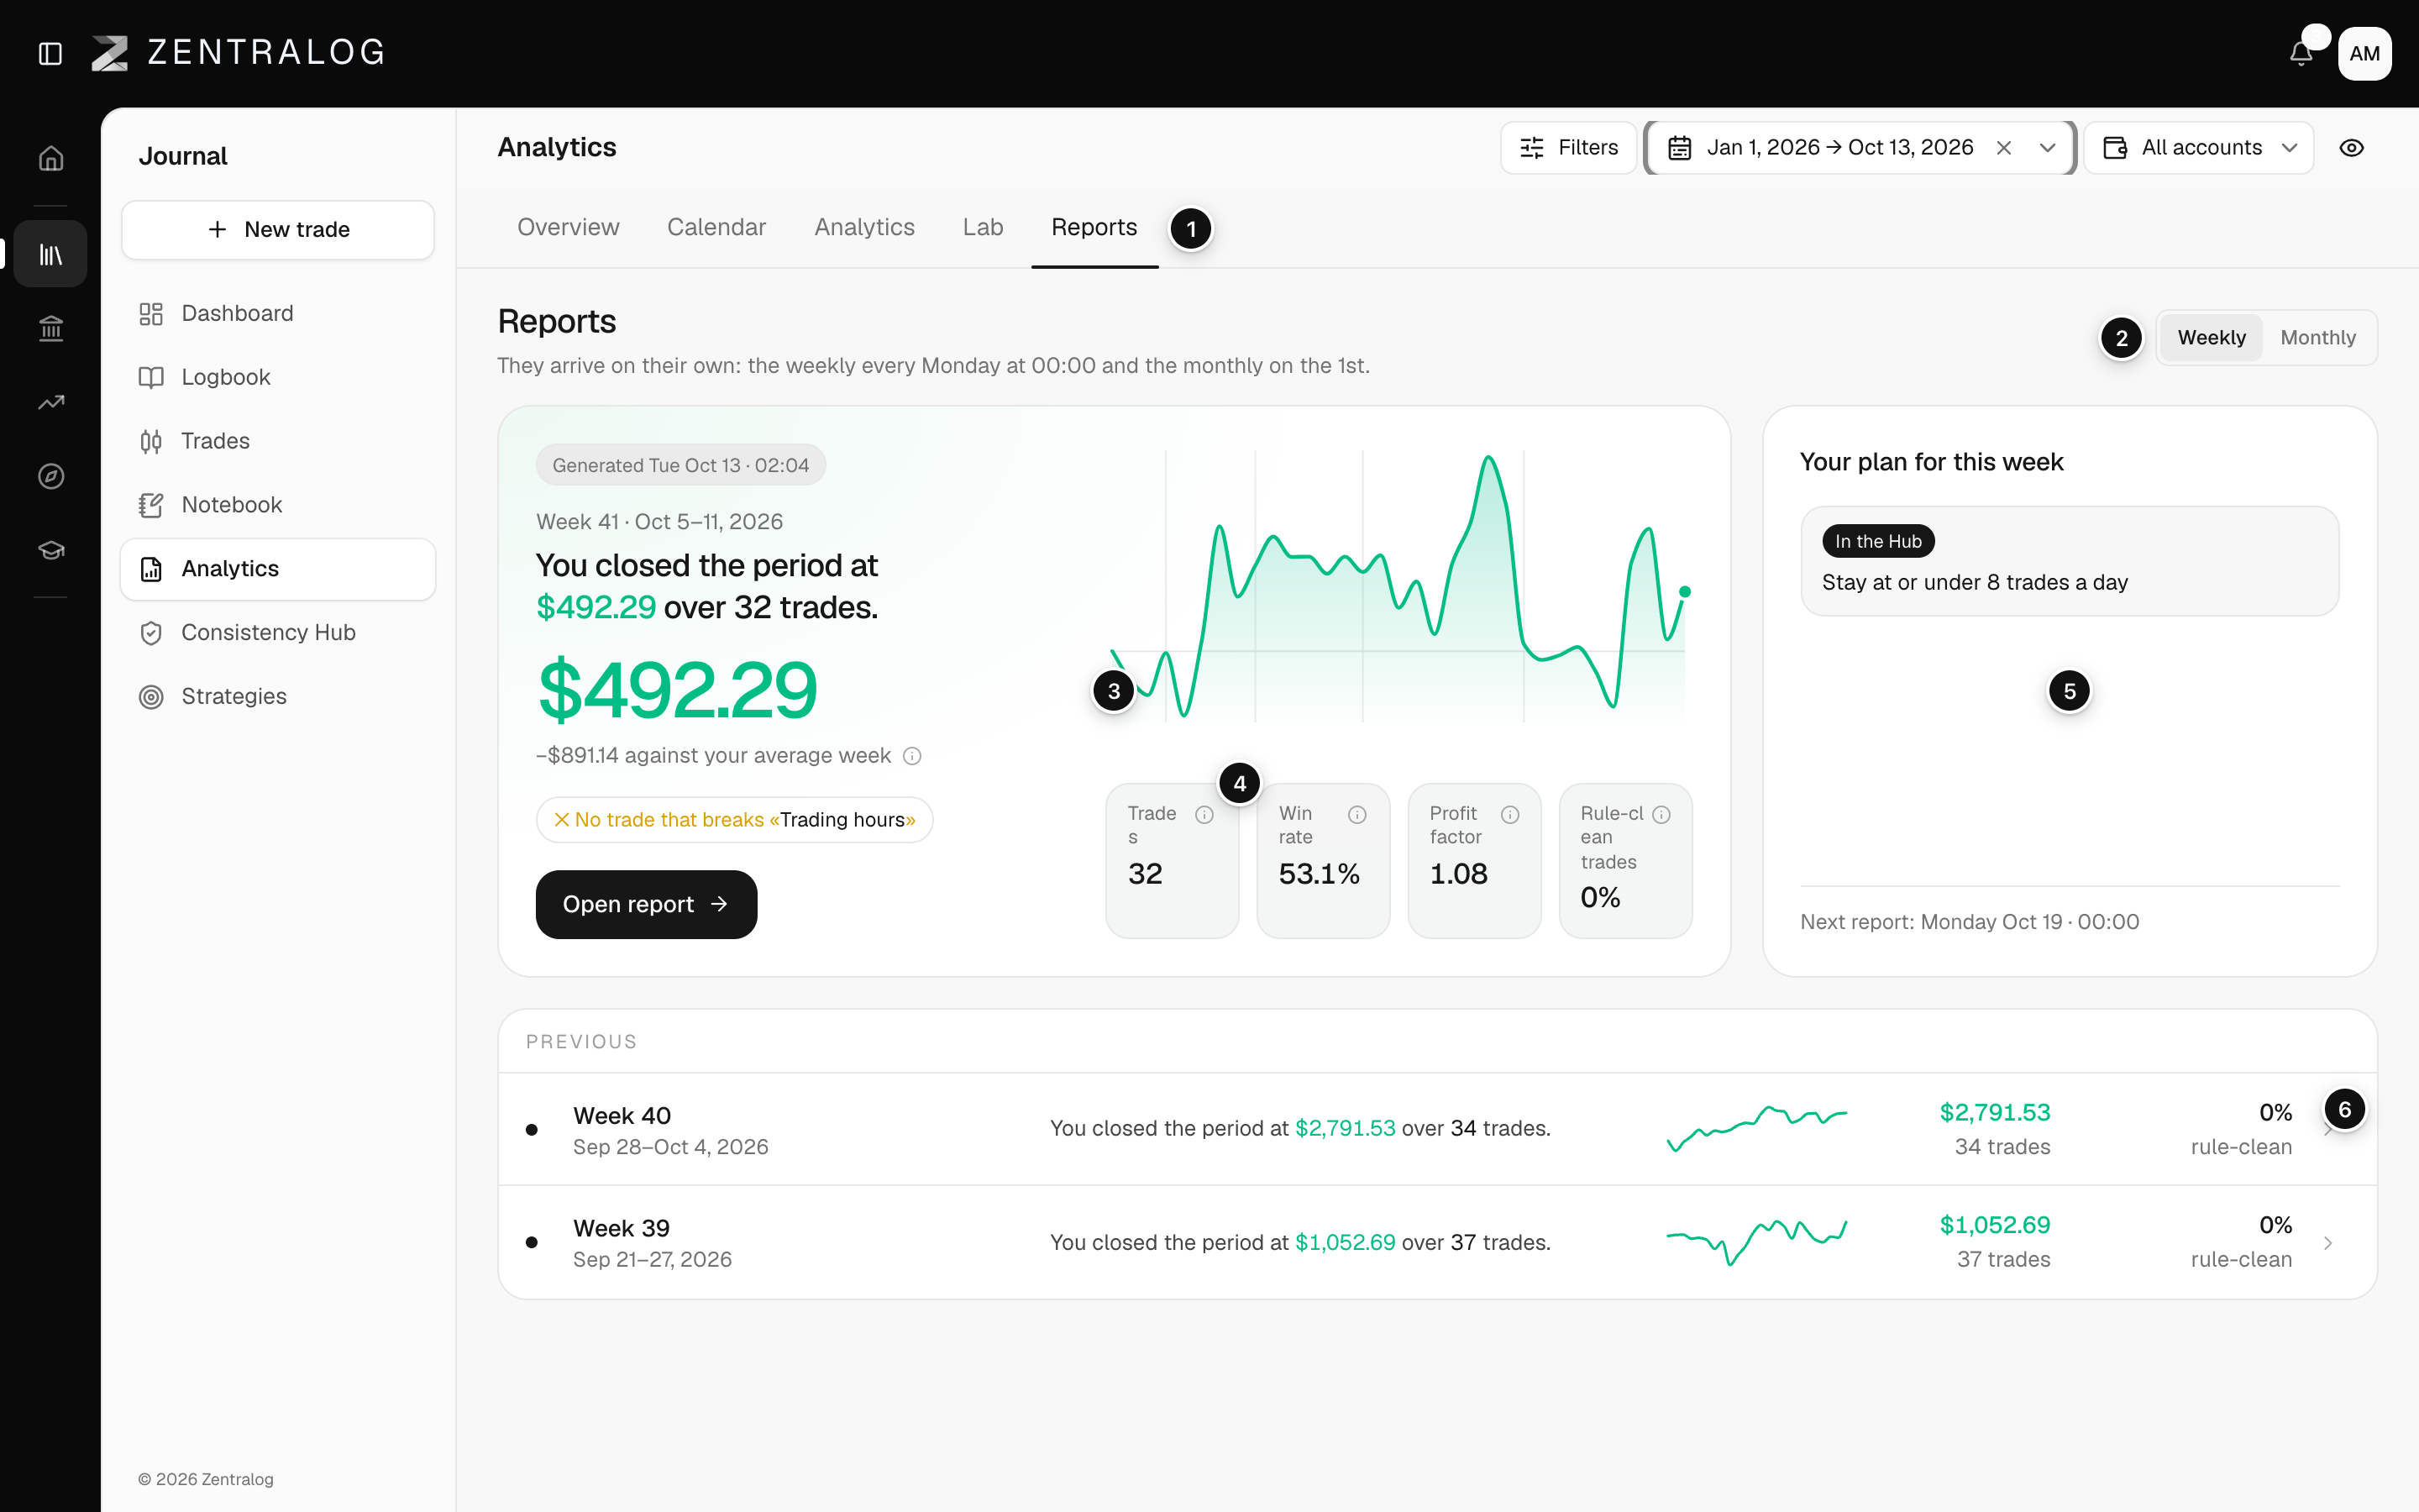The width and height of the screenshot is (2419, 1512).
Task: Click the New trade button
Action: point(278,230)
